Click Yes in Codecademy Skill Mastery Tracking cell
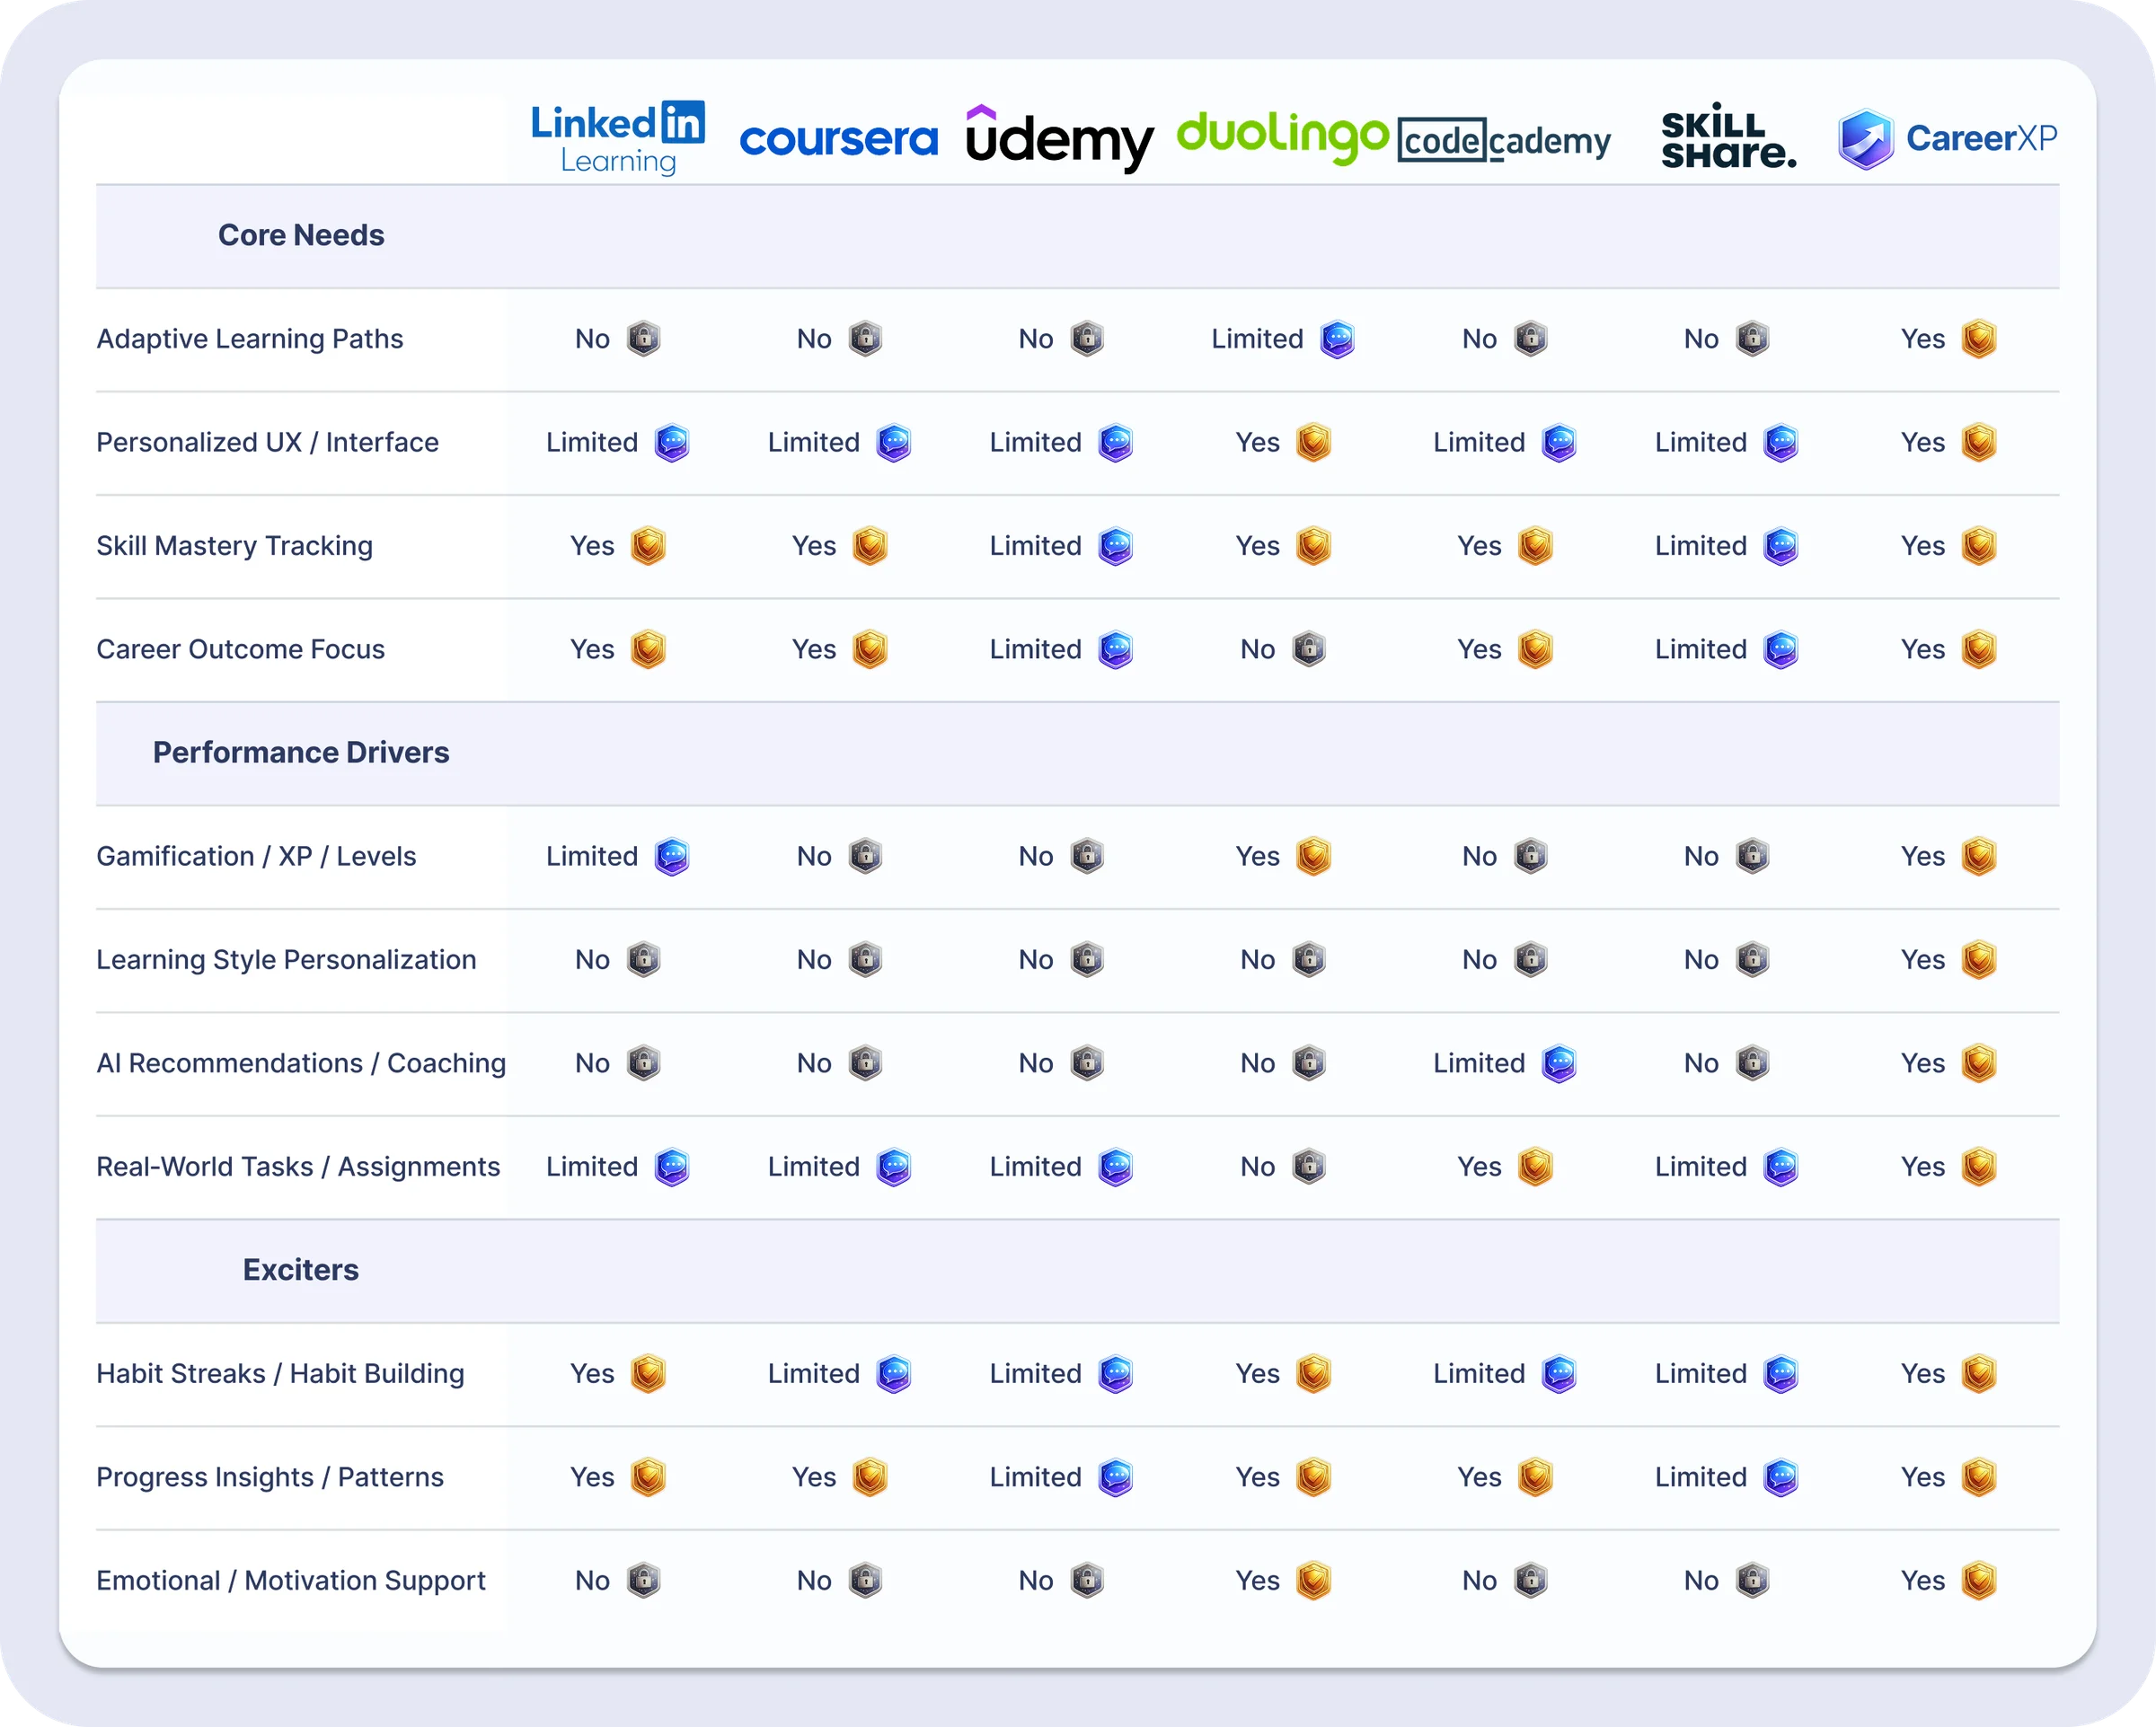Viewport: 2156px width, 1727px height. (1479, 546)
